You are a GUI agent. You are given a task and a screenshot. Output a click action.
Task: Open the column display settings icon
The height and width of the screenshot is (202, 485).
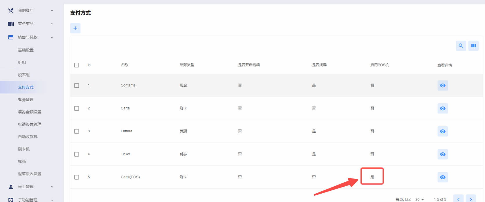pyautogui.click(x=473, y=46)
